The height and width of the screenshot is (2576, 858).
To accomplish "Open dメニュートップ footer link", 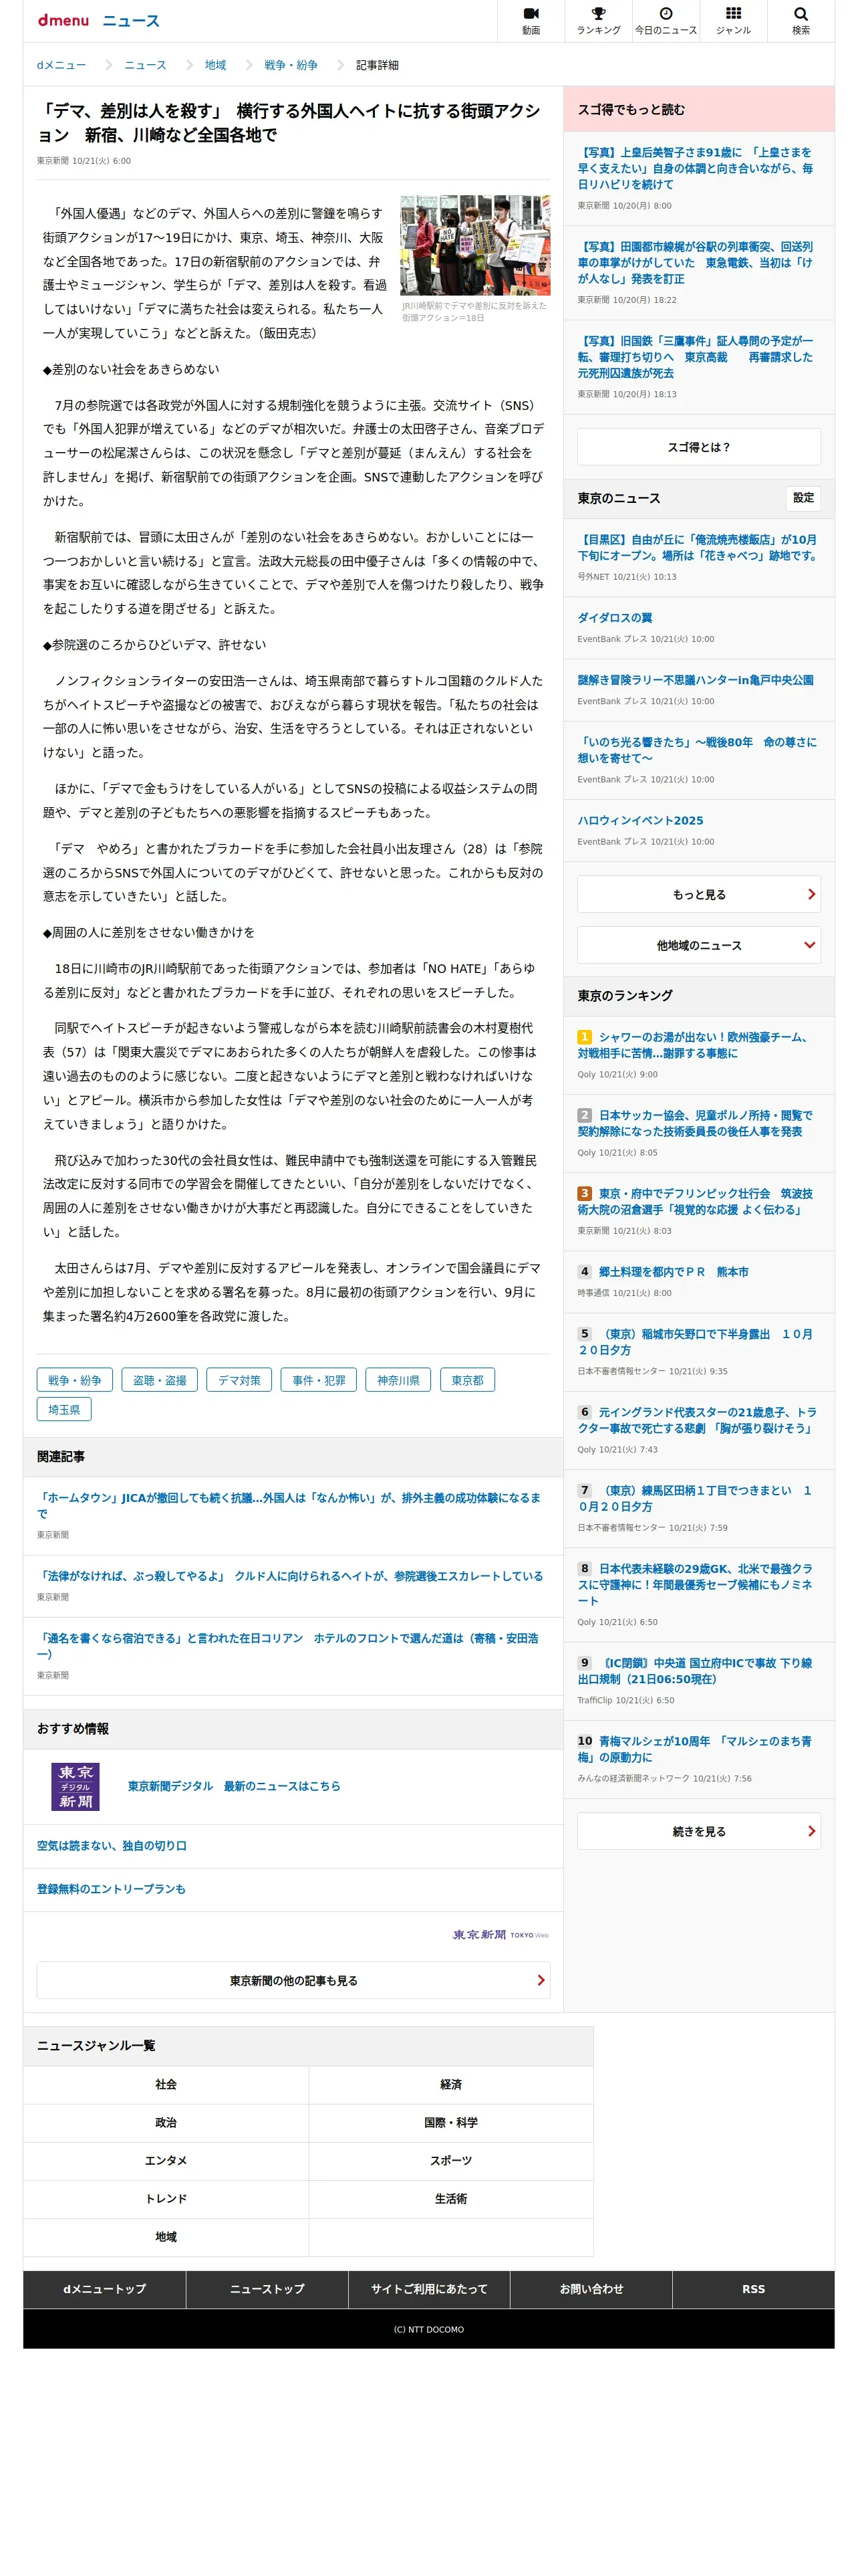I will tap(105, 2289).
